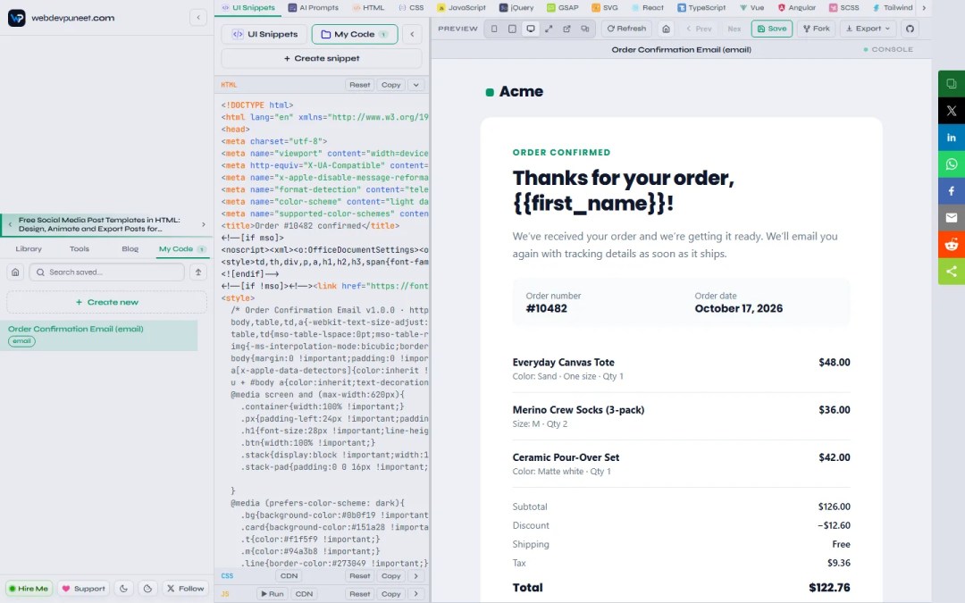Select the tablet preview device icon
The height and width of the screenshot is (603, 965).
coord(512,29)
